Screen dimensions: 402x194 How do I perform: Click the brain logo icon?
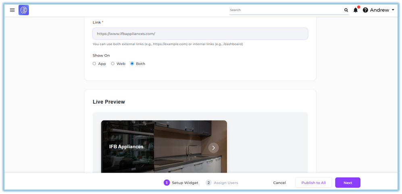click(24, 10)
